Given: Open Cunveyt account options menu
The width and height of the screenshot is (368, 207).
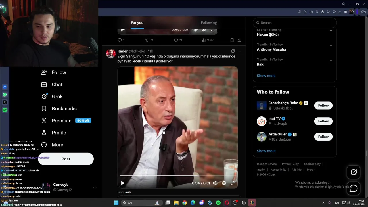Looking at the screenshot, I should tap(95, 187).
